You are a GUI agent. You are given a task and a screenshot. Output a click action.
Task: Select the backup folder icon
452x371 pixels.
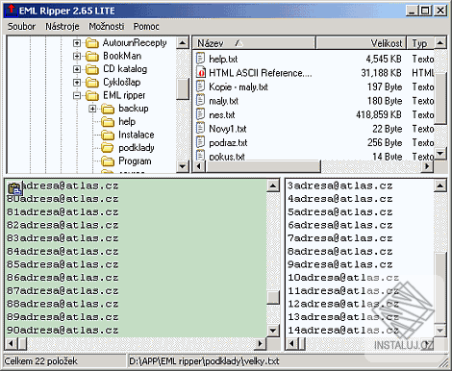108,109
